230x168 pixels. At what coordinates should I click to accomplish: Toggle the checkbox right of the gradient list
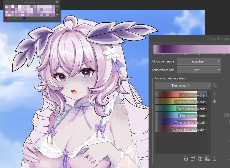[x=226, y=115]
